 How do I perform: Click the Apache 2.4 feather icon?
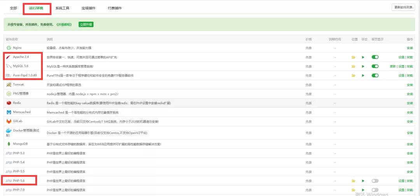tap(9, 57)
